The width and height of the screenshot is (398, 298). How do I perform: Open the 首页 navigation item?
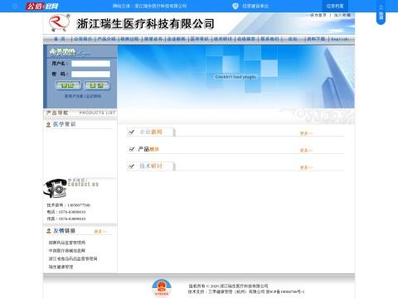(60, 39)
